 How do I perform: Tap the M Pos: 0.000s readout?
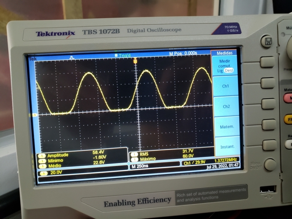(x=183, y=53)
